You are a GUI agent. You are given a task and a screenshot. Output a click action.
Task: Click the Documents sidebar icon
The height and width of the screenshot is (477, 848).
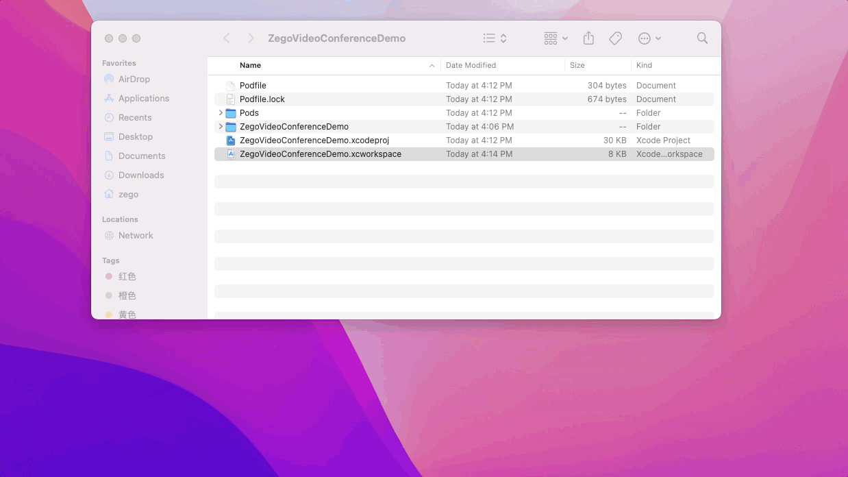pos(109,156)
